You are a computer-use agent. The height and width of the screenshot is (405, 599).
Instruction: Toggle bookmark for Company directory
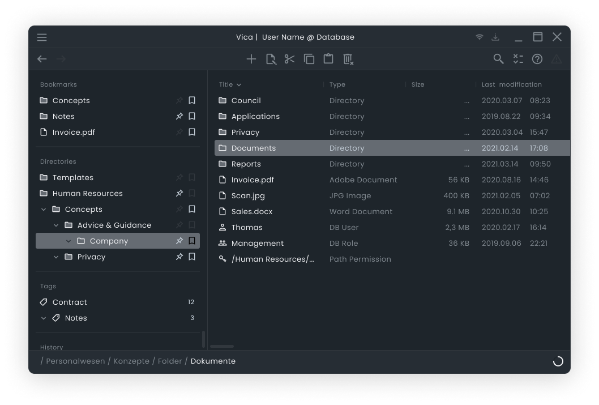pos(192,241)
